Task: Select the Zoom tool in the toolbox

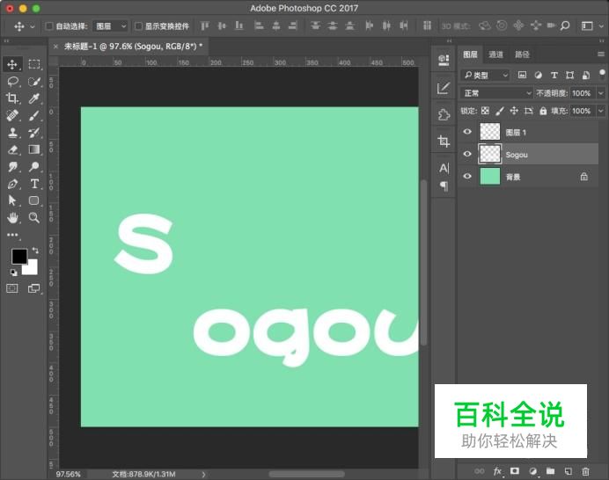Action: pos(34,218)
